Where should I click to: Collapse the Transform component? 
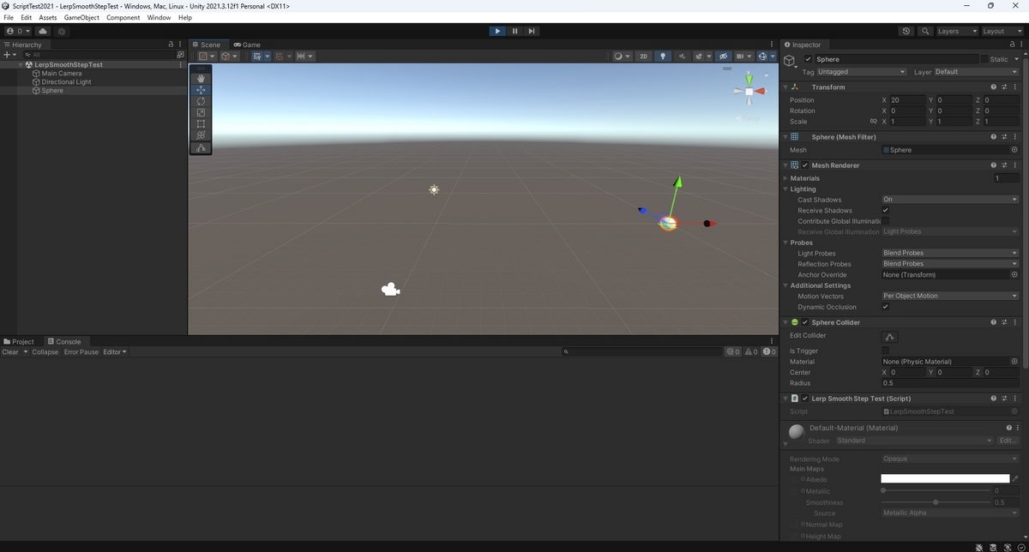[785, 87]
